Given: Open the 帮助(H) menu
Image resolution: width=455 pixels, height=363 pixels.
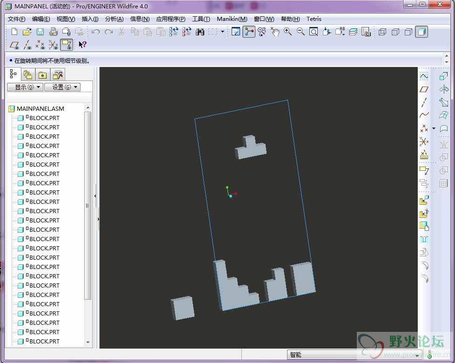Looking at the screenshot, I should tap(290, 19).
